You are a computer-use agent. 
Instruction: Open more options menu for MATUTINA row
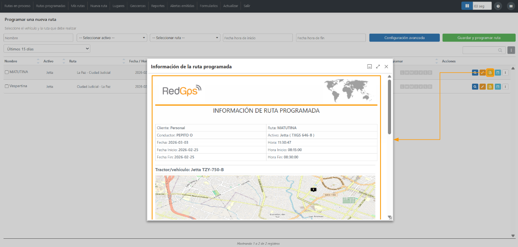pyautogui.click(x=505, y=73)
